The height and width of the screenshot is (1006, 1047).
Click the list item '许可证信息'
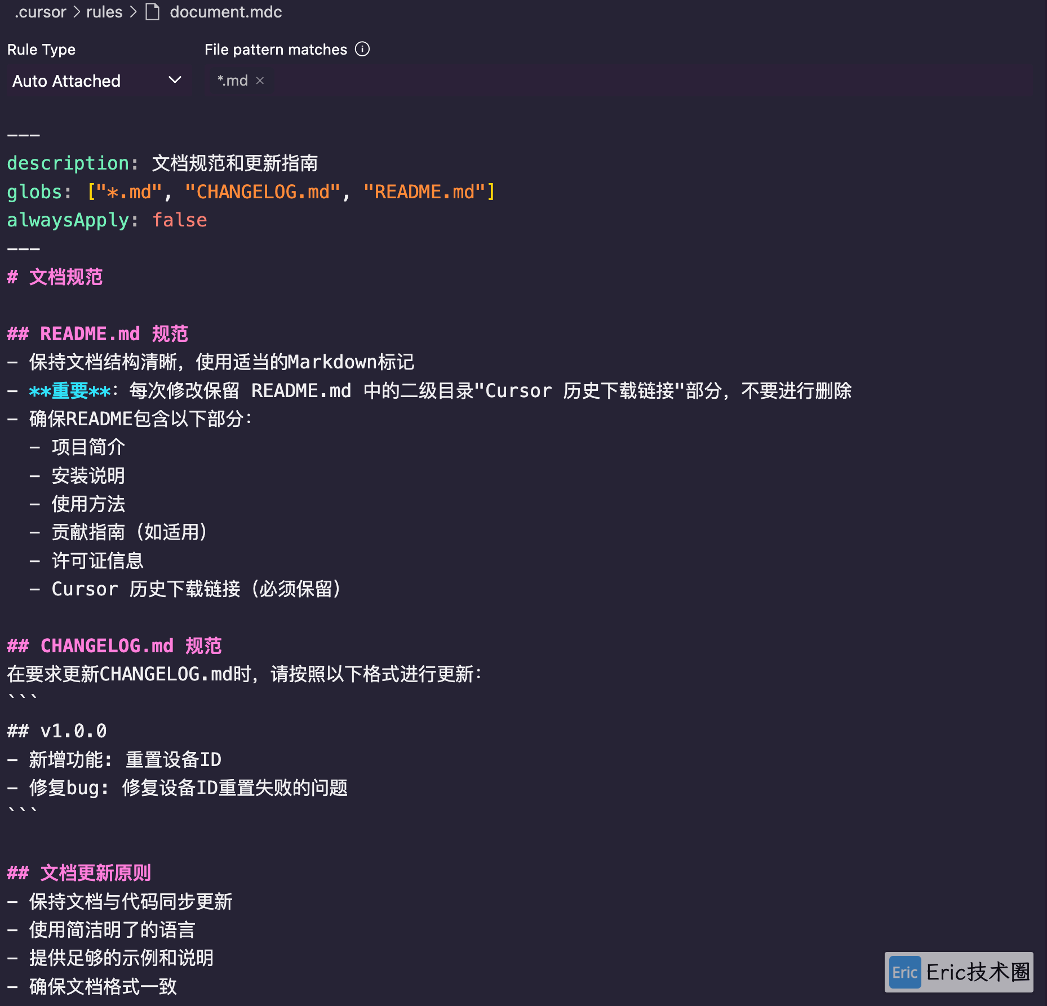tap(97, 561)
